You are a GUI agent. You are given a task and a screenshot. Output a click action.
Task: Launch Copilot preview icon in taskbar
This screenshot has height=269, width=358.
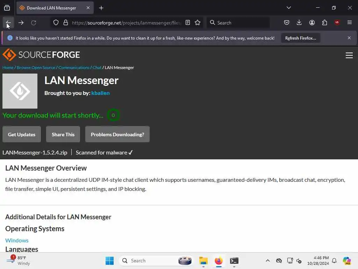347,261
